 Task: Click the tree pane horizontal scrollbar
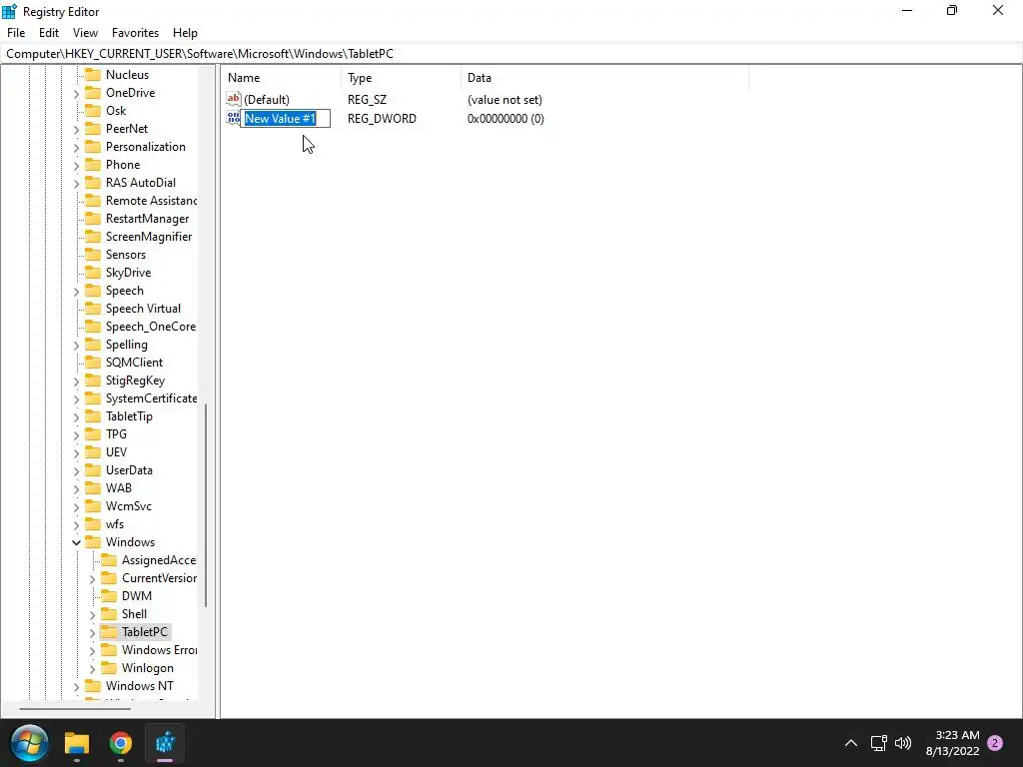coord(75,708)
